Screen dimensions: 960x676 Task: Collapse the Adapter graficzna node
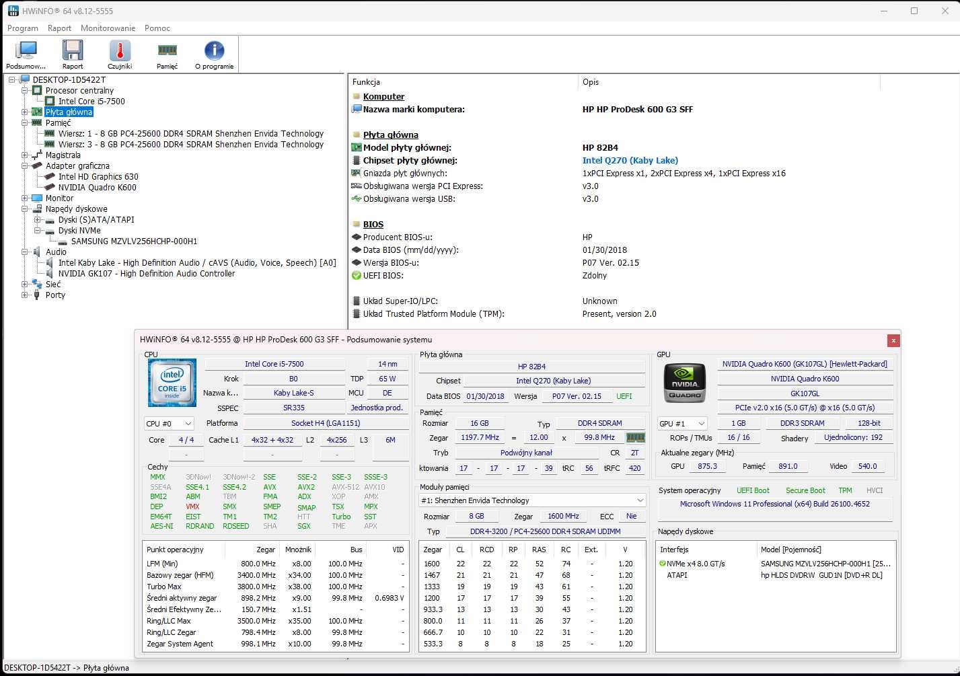25,166
